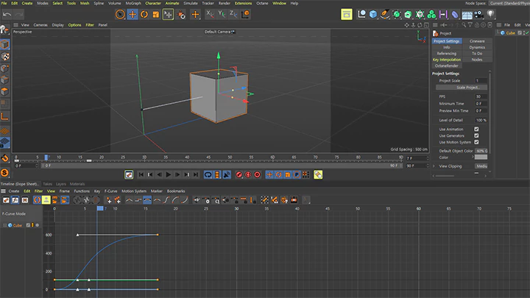Open Octanerender tab
Screen dimensions: 530x298
pos(447,65)
